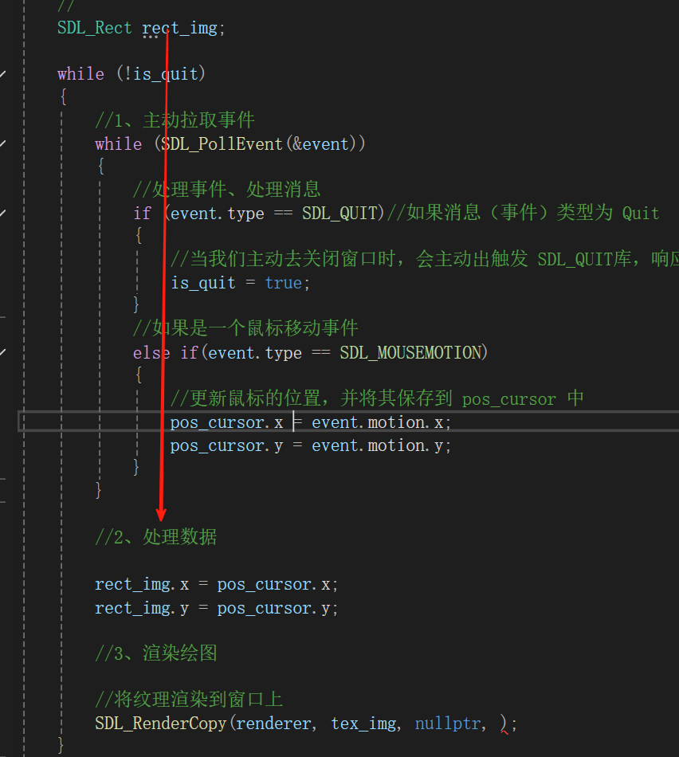
Task: Click the comment //3、渲染绘图
Action: pos(156,653)
